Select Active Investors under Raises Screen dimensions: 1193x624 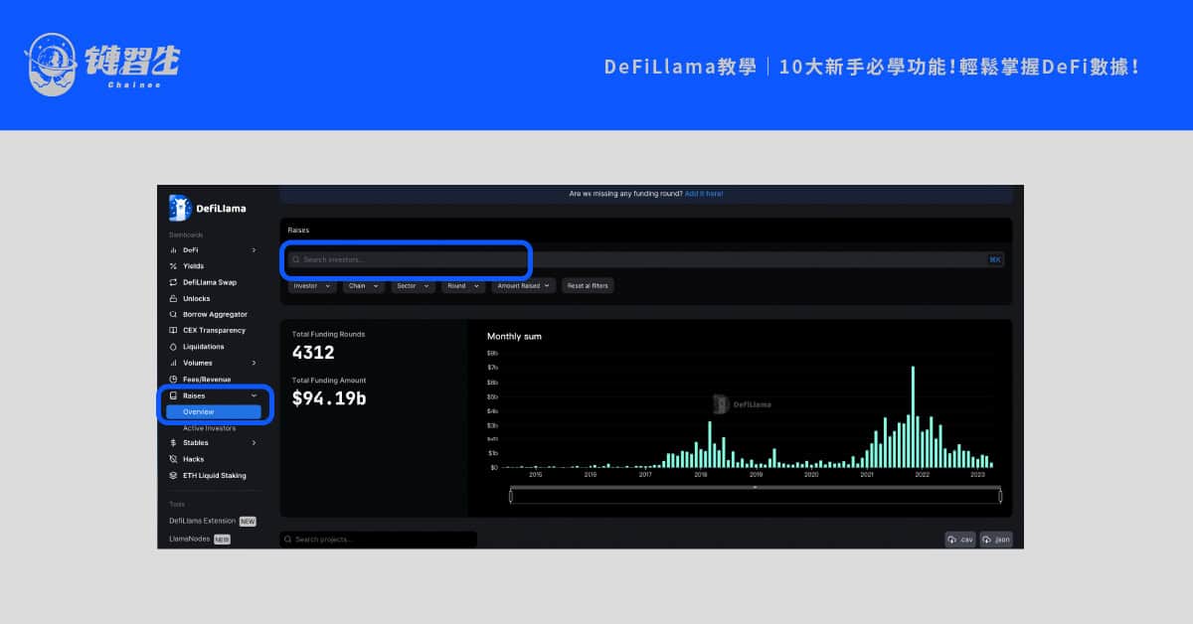click(x=209, y=428)
